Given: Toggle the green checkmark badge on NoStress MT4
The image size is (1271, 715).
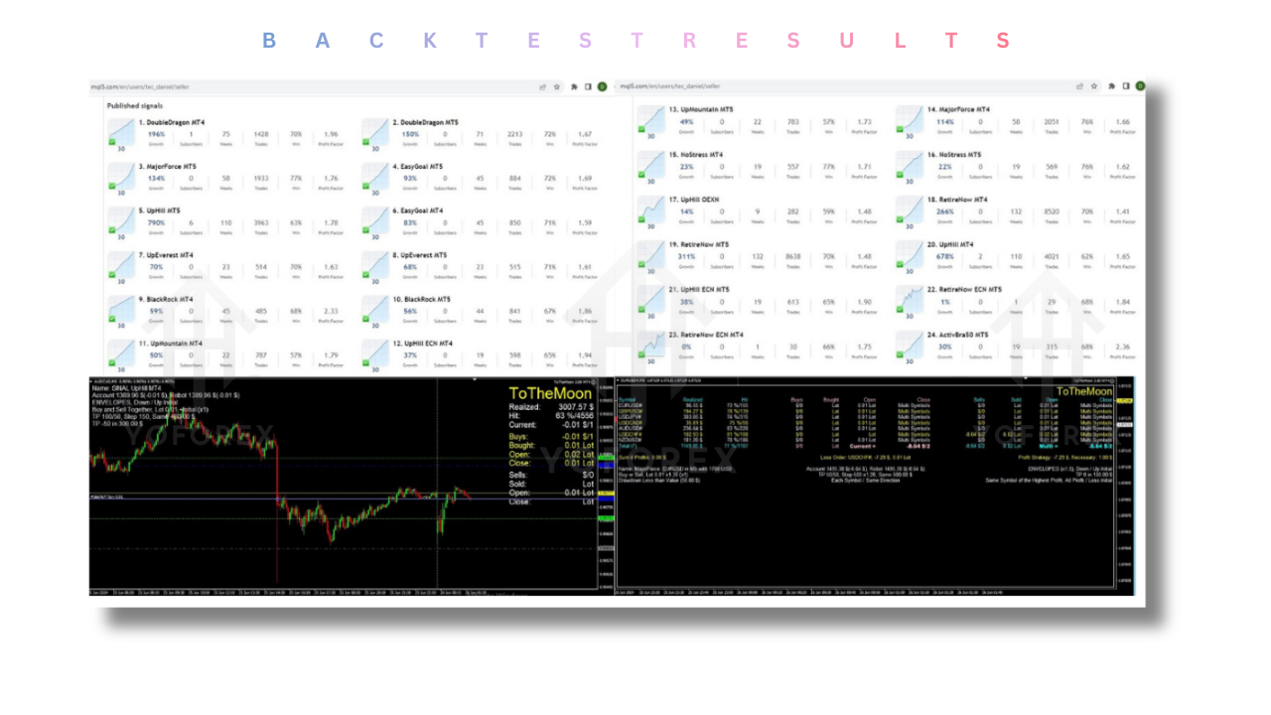Looking at the screenshot, I should [x=641, y=175].
